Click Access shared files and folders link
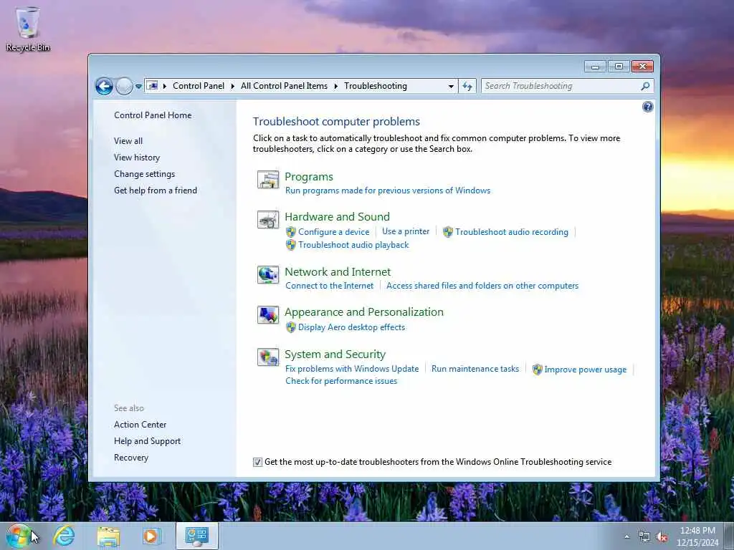Viewport: 734px width, 550px height. coord(482,286)
